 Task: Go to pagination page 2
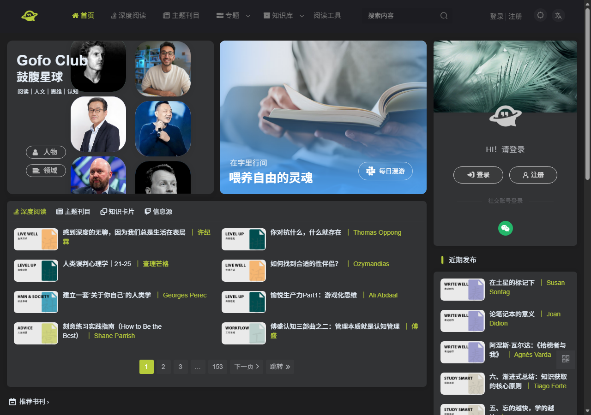(163, 367)
